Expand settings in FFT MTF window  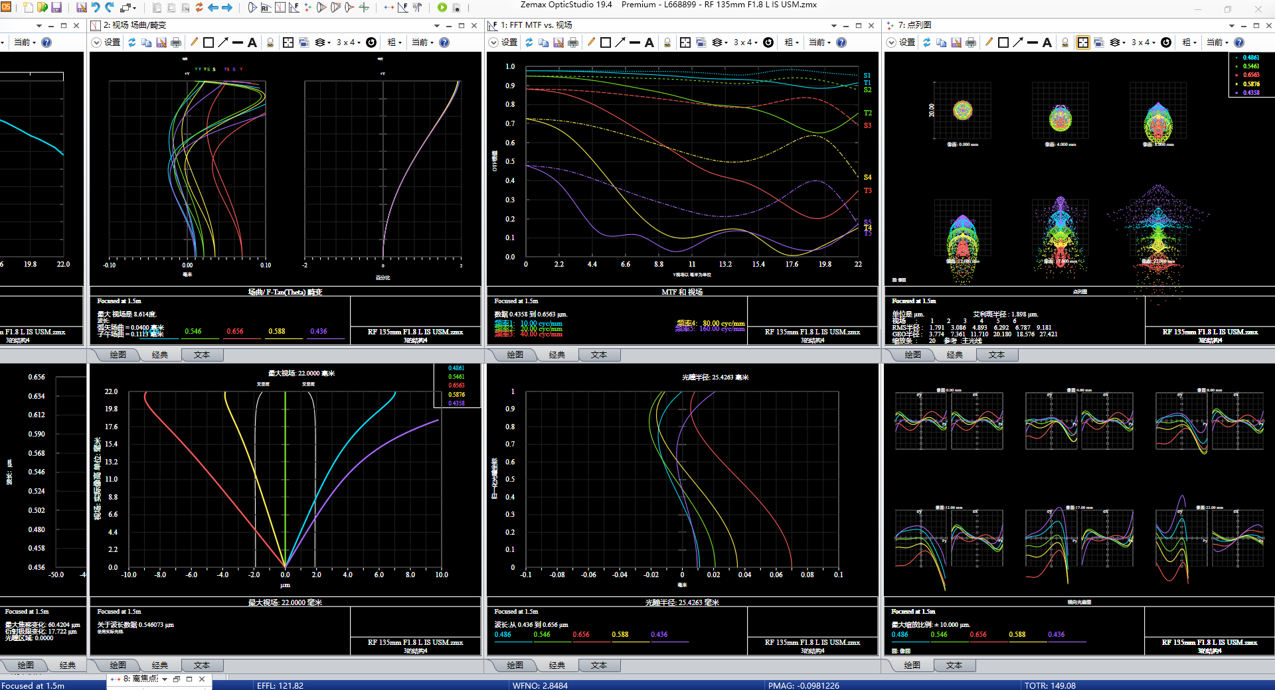[x=493, y=42]
